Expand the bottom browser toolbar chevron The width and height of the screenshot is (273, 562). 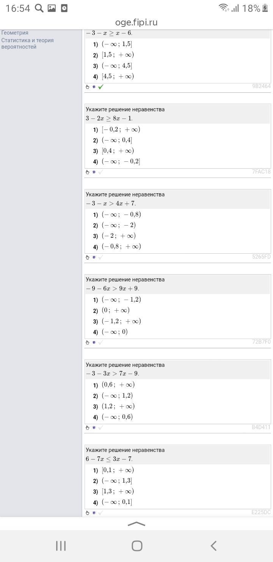[x=136, y=524]
